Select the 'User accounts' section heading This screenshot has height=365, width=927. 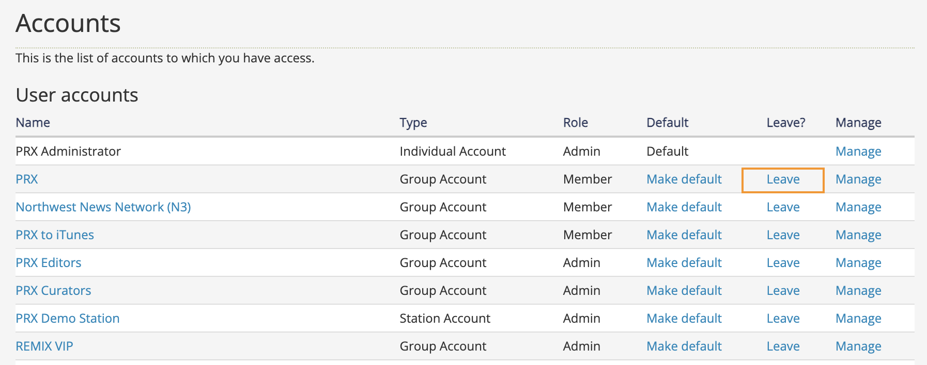coord(77,95)
